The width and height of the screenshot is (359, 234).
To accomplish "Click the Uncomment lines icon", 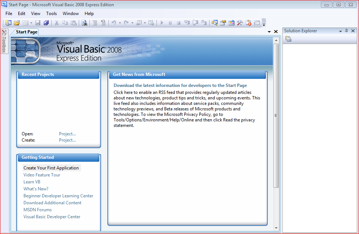I will pos(103,23).
